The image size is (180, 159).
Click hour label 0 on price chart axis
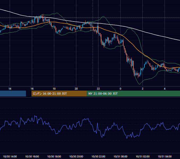(x=120, y=89)
